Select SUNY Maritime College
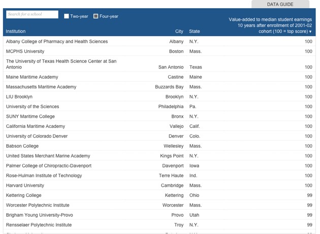The height and width of the screenshot is (234, 320). coord(30,116)
